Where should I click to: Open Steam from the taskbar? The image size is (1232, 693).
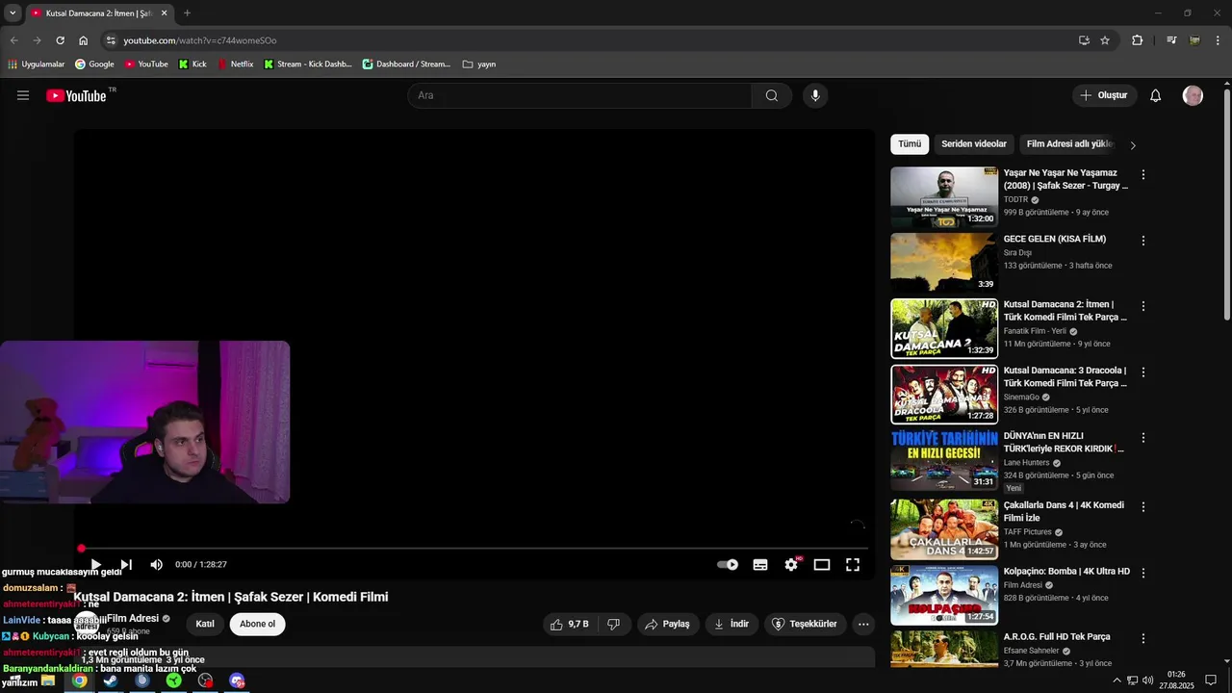pyautogui.click(x=111, y=680)
